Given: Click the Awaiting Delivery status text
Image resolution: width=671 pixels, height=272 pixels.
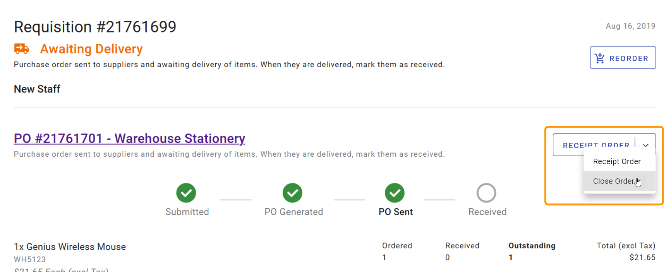Looking at the screenshot, I should click(91, 49).
